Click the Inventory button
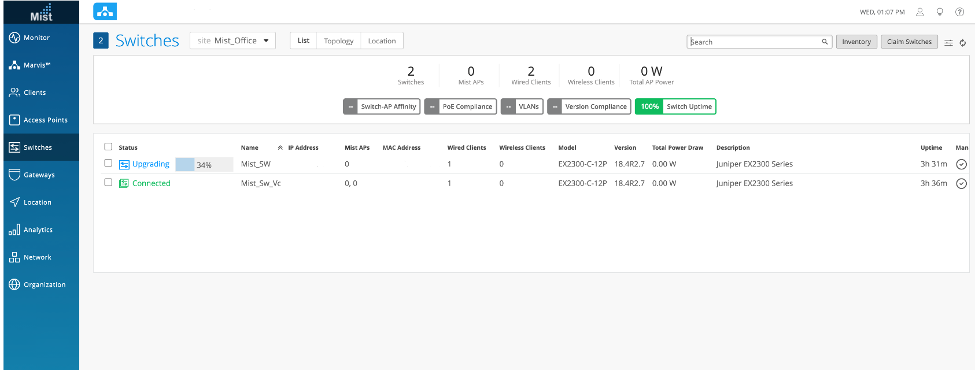Image resolution: width=975 pixels, height=370 pixels. pos(856,42)
